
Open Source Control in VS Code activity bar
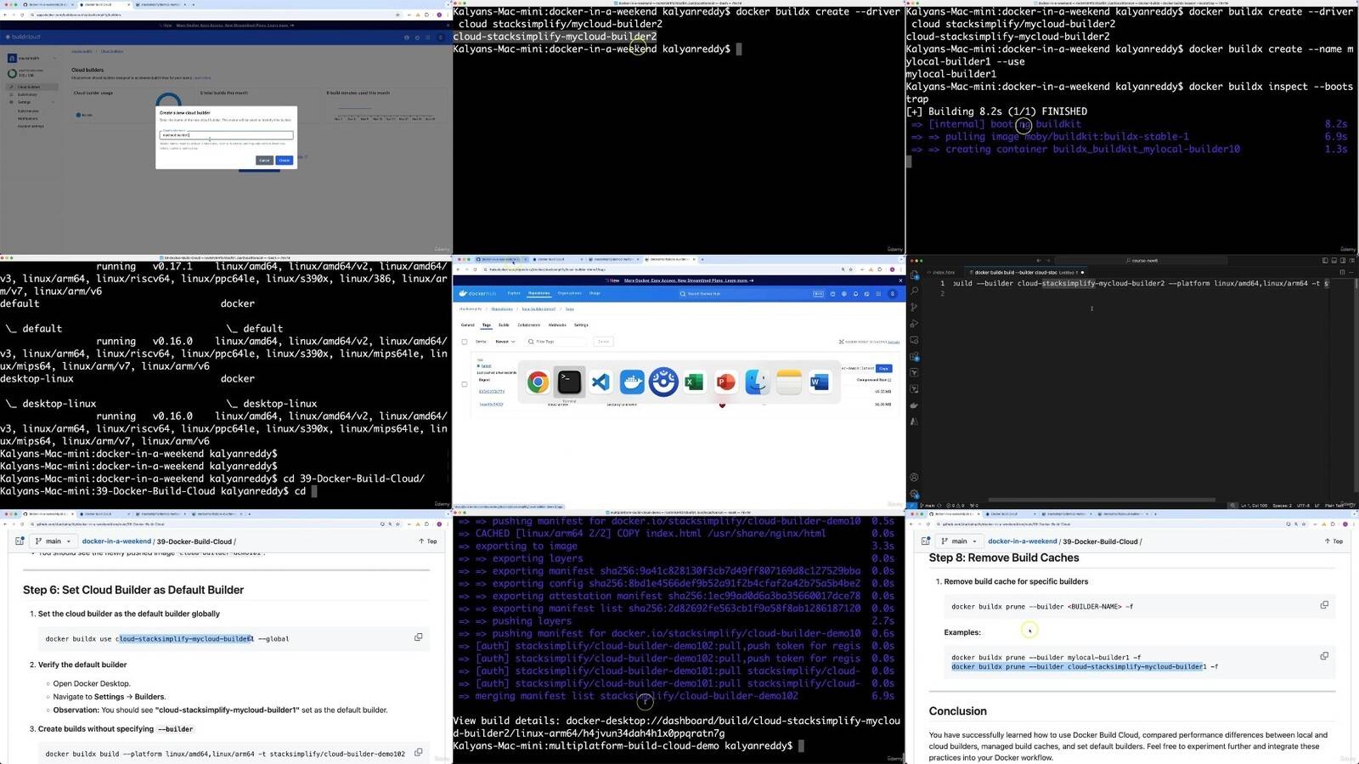point(914,307)
